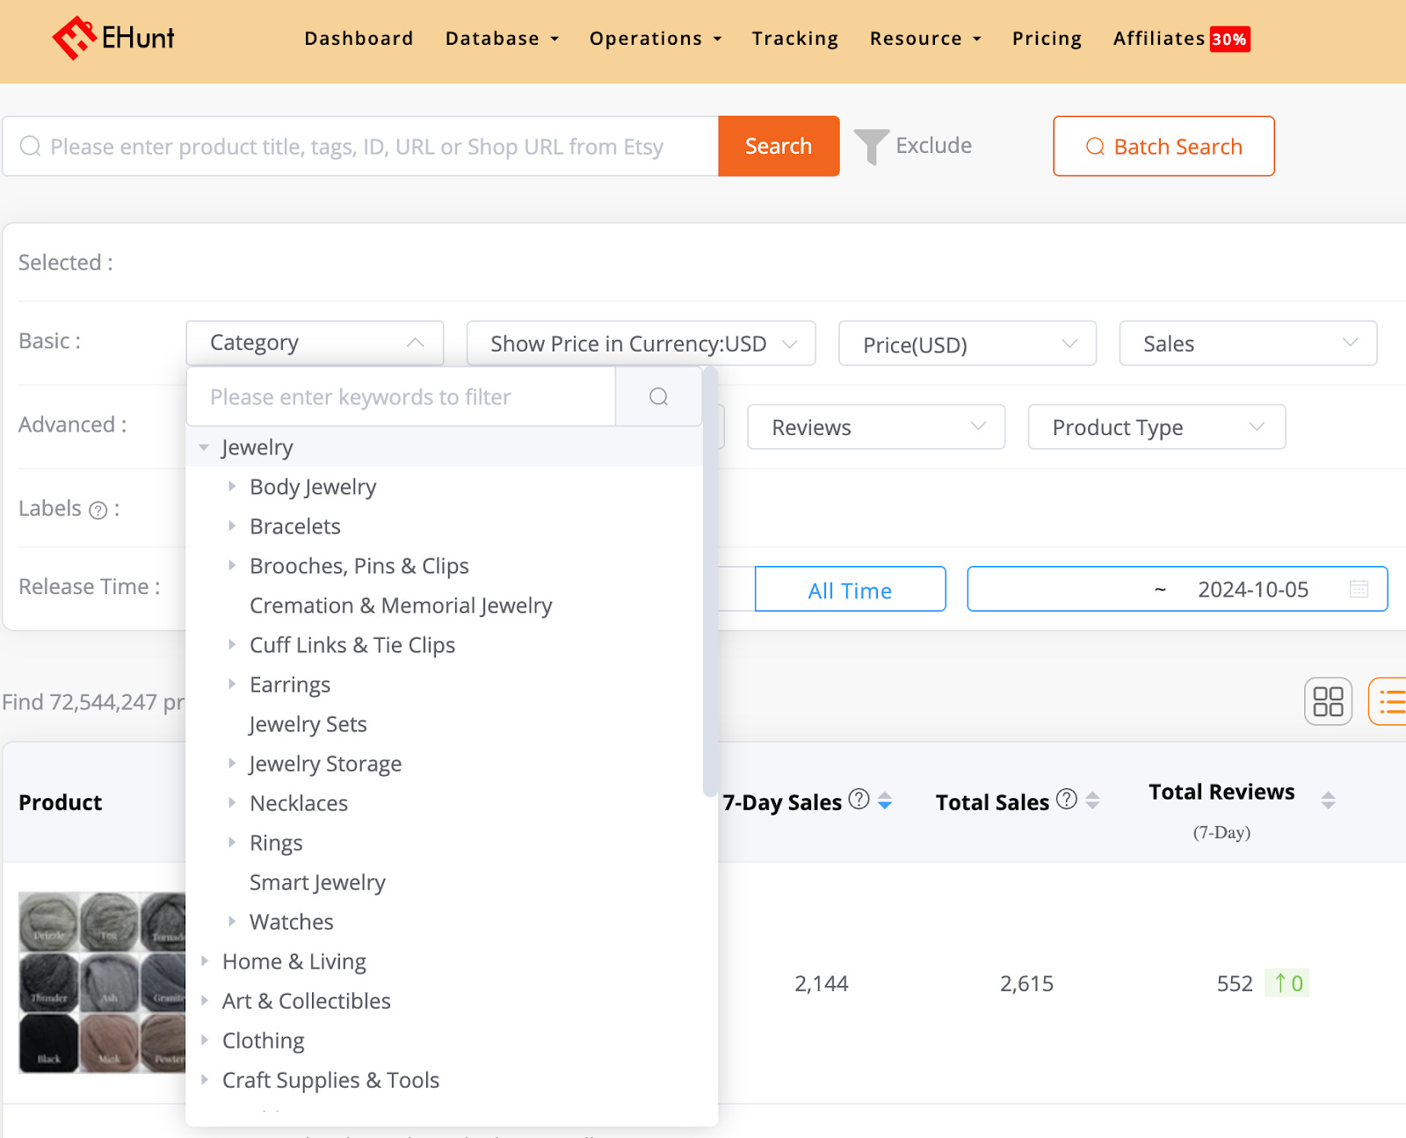Open the Category dropdown
Viewport: 1406px width, 1138px height.
point(315,343)
